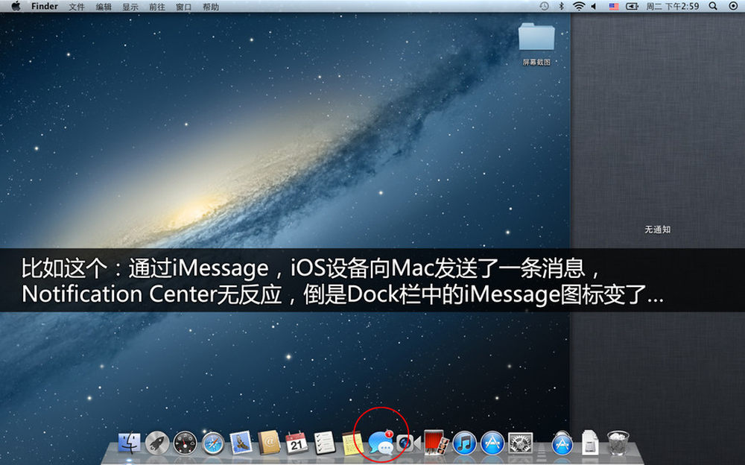745x465 pixels.
Task: Open the Wi-Fi status menu
Action: [x=578, y=6]
